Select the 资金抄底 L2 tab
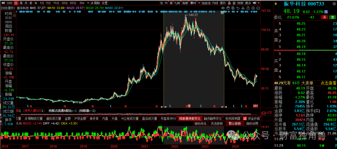Screen dimensions: 337x149 (252, 118)
